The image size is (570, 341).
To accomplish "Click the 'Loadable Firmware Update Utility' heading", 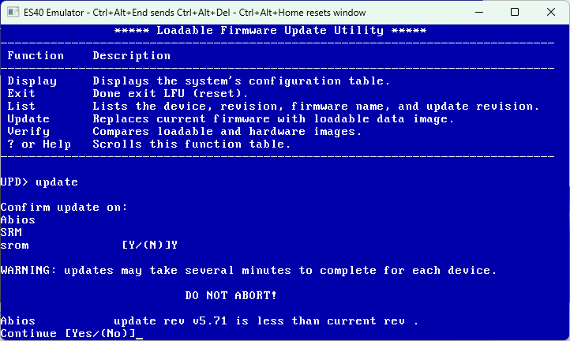I will [x=270, y=31].
